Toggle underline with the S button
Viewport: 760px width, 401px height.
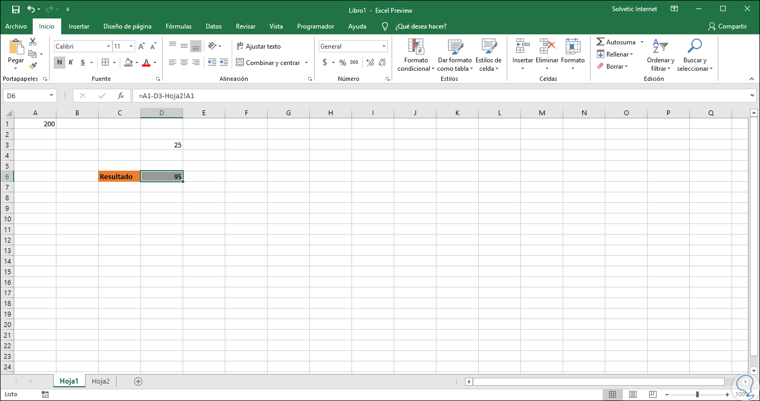[83, 62]
